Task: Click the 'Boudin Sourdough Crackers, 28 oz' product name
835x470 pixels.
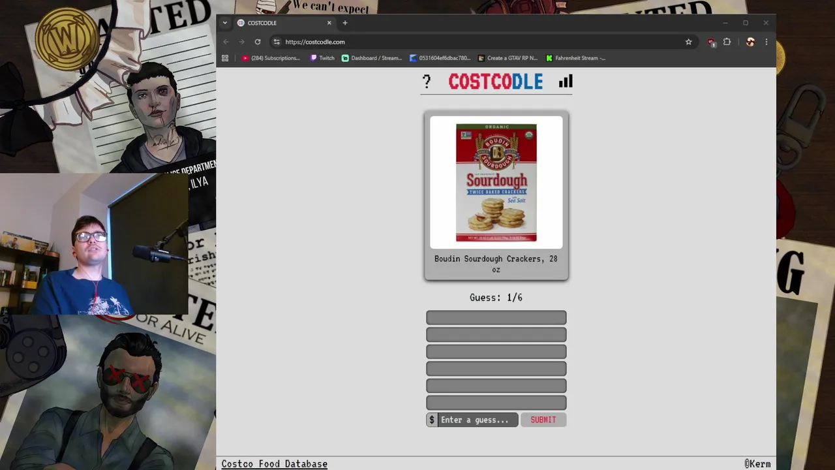Action: point(496,264)
